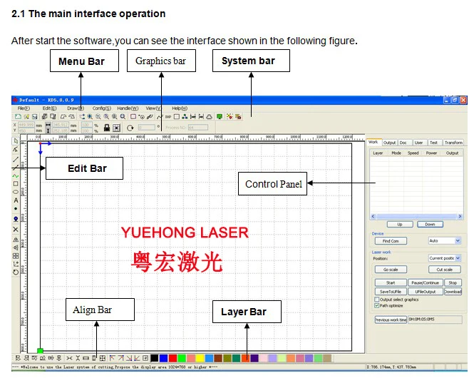The width and height of the screenshot is (474, 378).
Task: Click the New file icon in toolbar
Action: coord(18,117)
